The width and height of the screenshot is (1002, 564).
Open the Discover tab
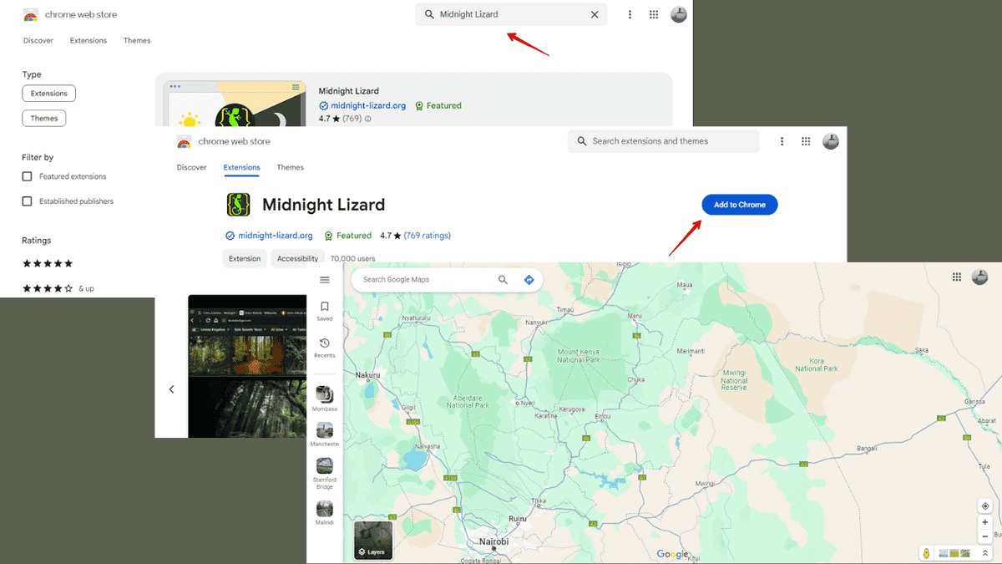click(x=192, y=167)
